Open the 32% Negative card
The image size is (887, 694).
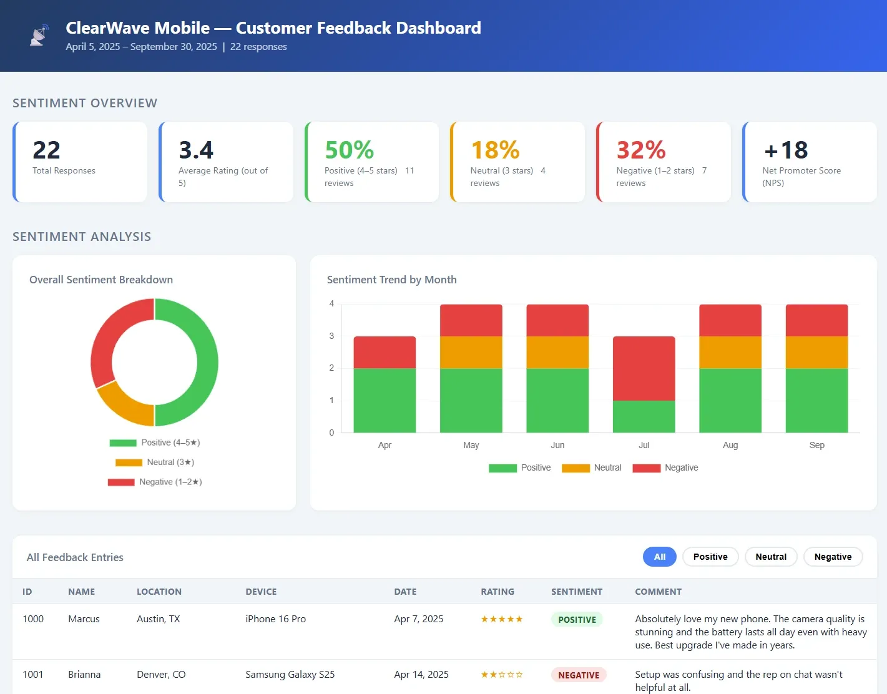[x=664, y=162]
